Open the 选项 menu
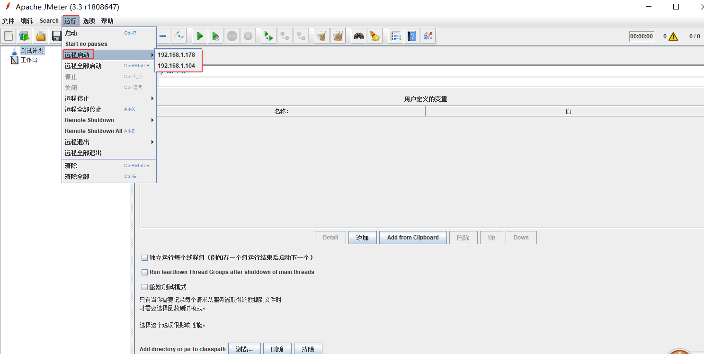Viewport: 704px width, 354px height. [x=89, y=21]
